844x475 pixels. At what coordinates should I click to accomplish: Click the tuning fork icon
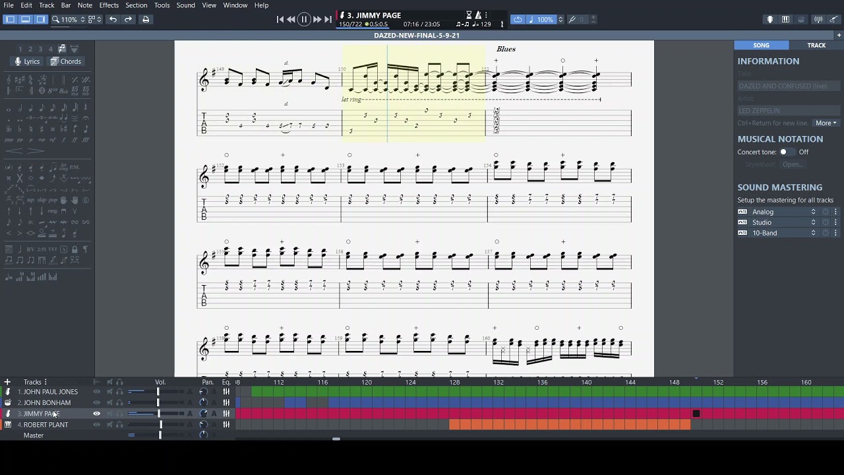click(572, 19)
